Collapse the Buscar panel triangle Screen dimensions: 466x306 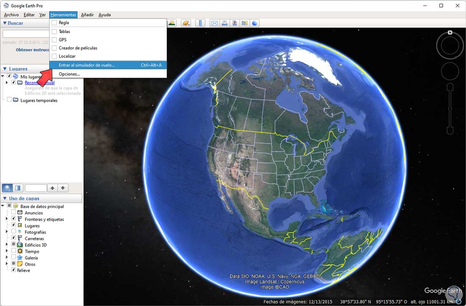5,23
